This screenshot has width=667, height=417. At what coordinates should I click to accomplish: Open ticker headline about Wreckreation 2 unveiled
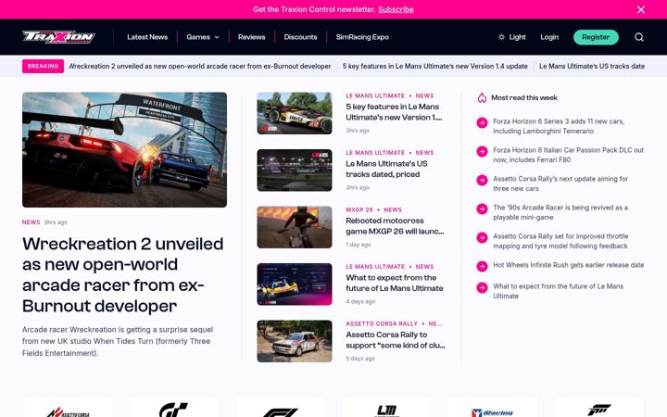(200, 66)
